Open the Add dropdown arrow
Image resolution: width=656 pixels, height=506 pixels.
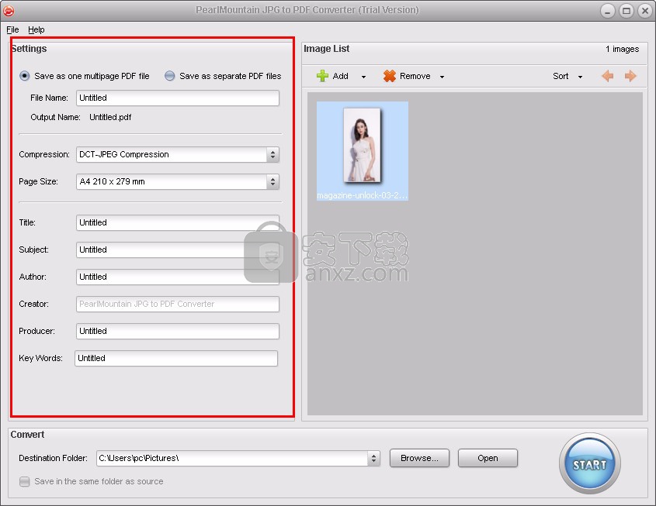363,77
